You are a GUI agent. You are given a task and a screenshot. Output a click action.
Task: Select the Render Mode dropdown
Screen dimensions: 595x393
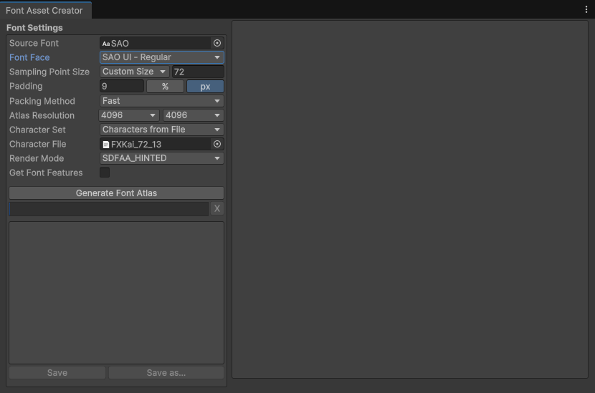point(161,158)
